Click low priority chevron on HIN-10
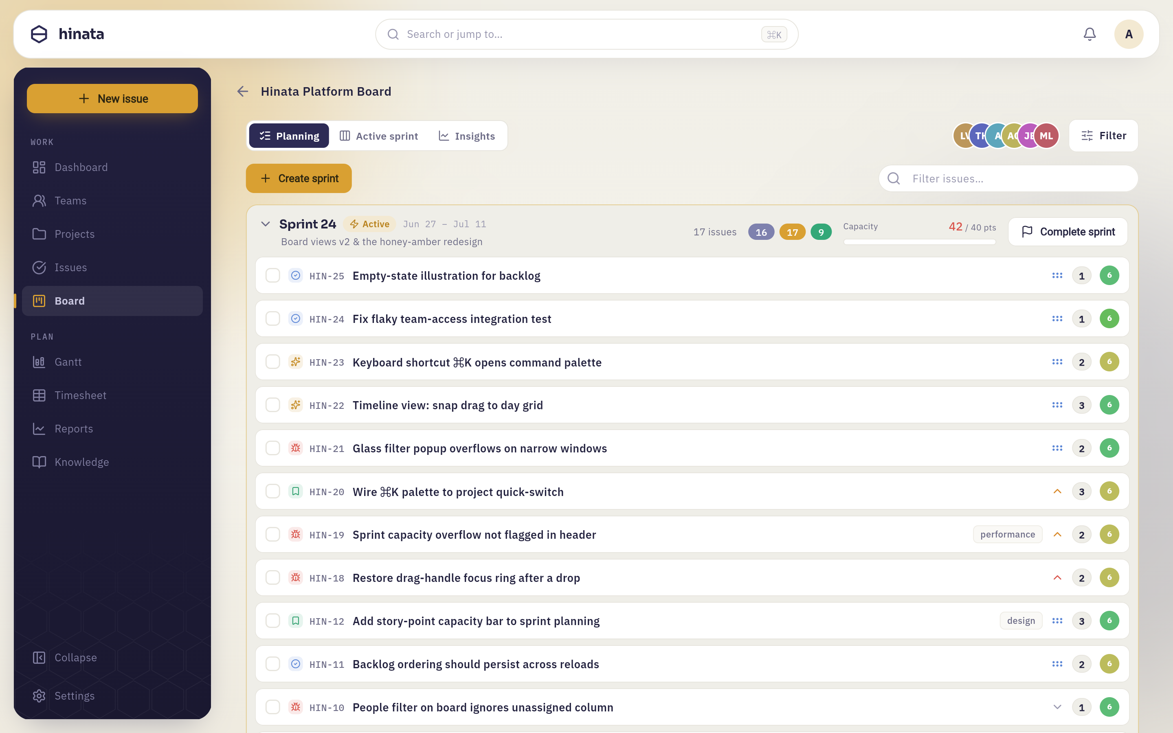This screenshot has height=733, width=1173. point(1057,707)
